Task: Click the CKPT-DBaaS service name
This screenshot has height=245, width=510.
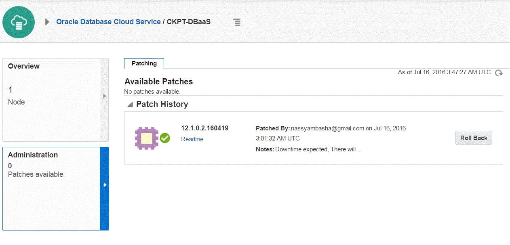Action: pyautogui.click(x=189, y=22)
